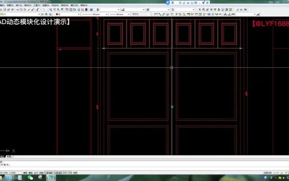The width and height of the screenshot is (289, 181).
Task: Click the Undo arrow icon in toolbar
Action: (37, 10)
